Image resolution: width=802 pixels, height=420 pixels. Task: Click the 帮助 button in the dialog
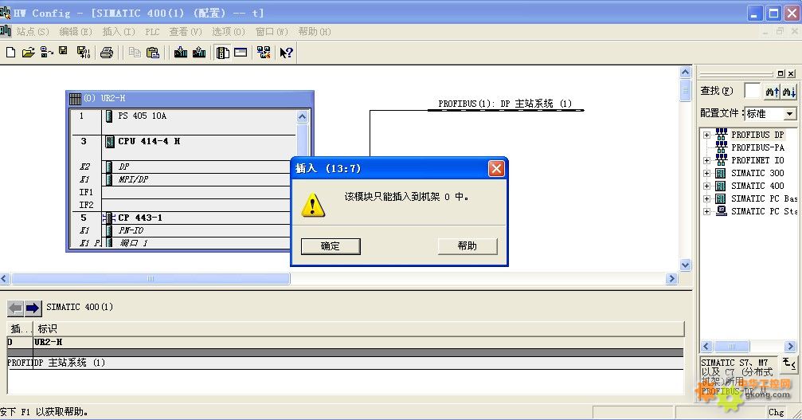pyautogui.click(x=467, y=246)
